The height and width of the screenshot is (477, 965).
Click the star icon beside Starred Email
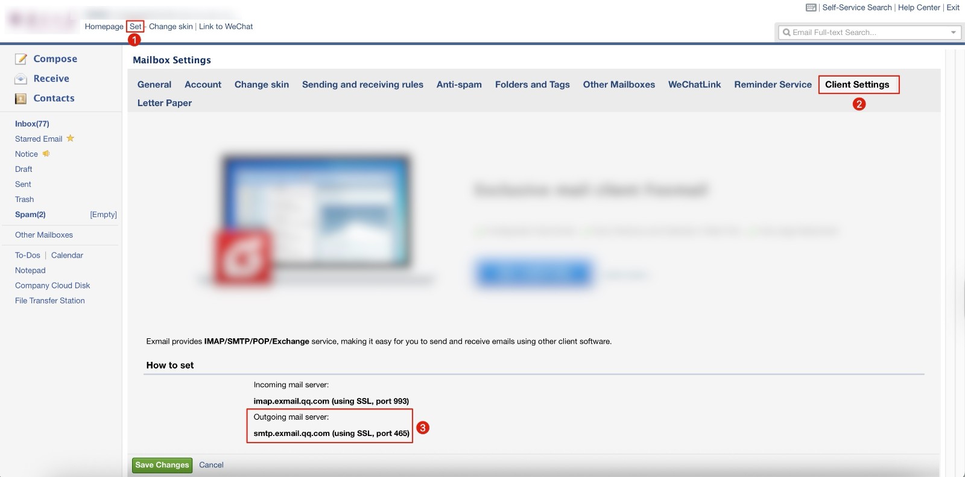click(x=71, y=138)
